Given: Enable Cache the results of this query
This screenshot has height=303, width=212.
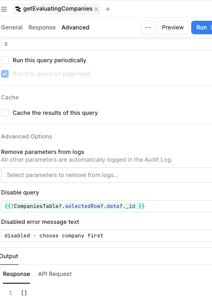Looking at the screenshot, I should click(x=5, y=113).
